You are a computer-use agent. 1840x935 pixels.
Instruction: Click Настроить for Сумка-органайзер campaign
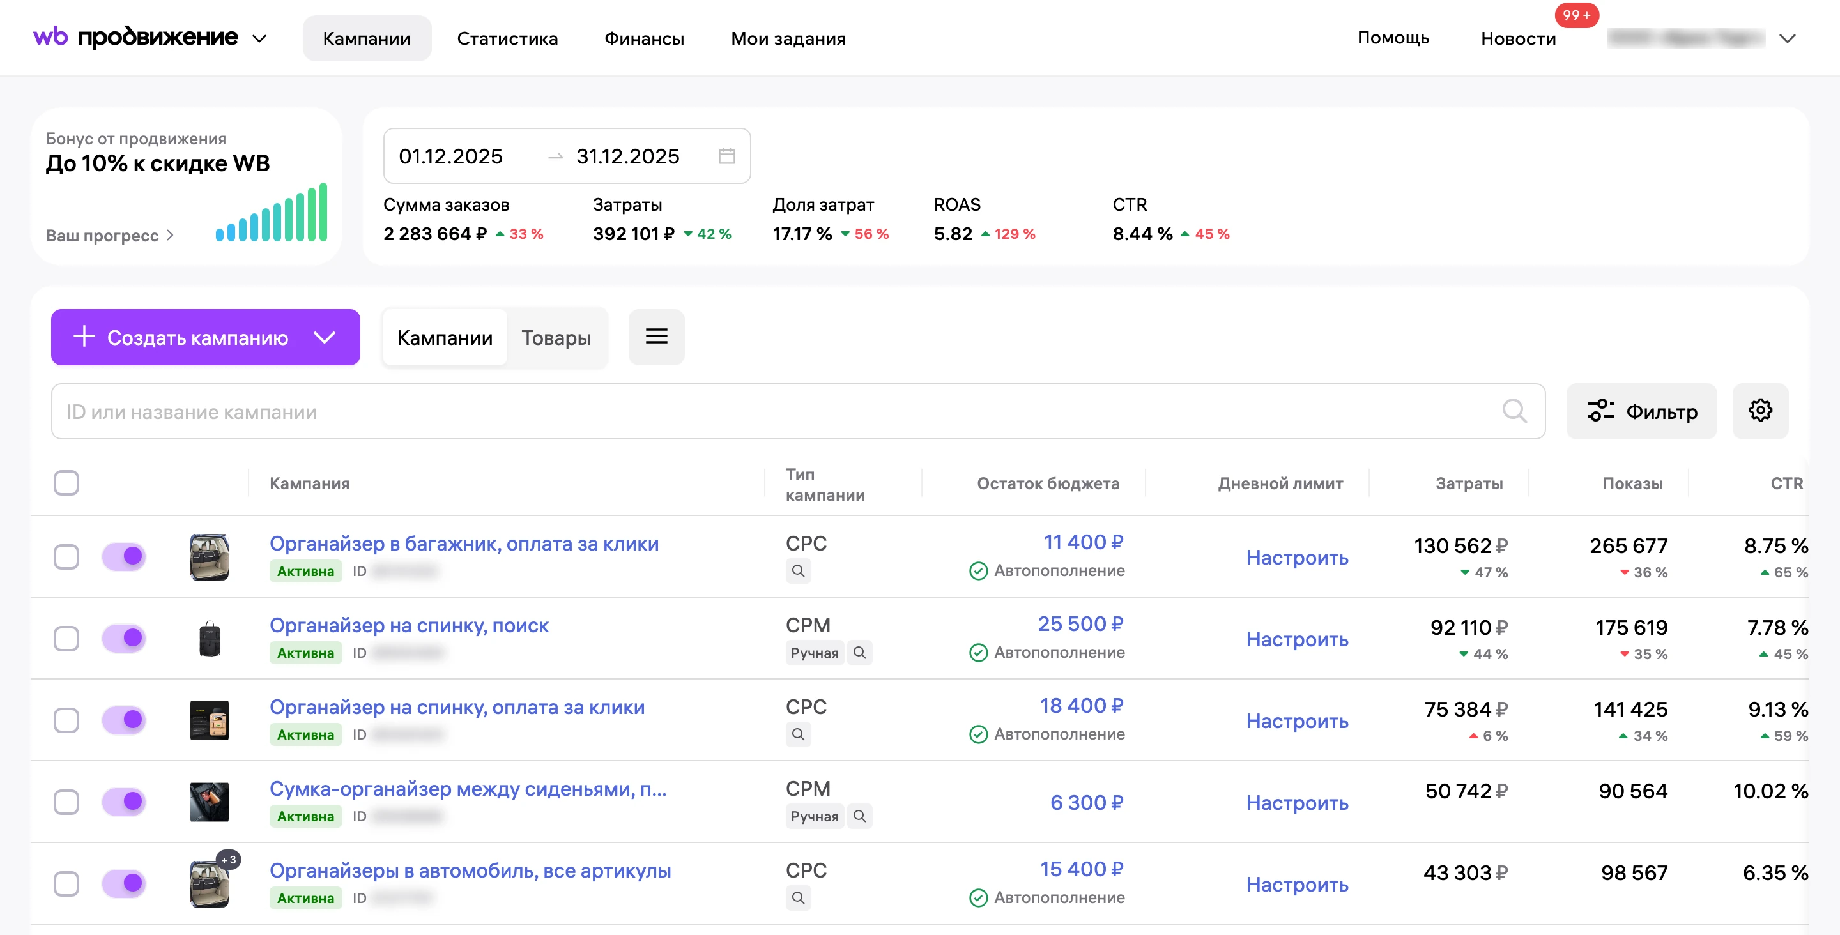1297,802
